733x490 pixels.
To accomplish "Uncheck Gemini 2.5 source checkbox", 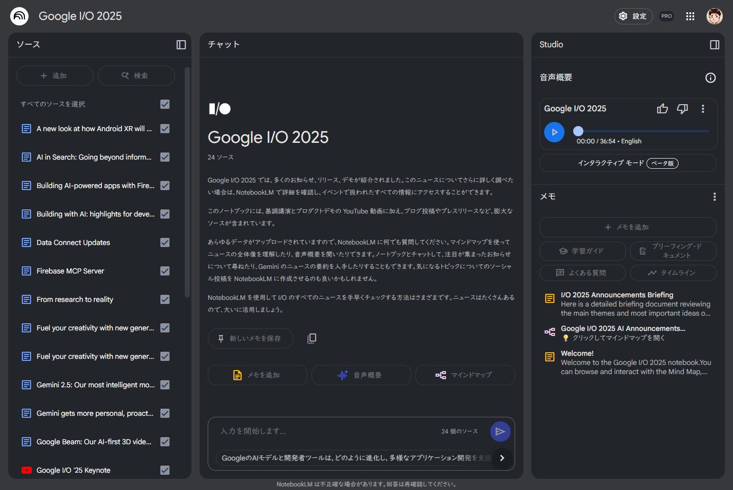I will tap(165, 385).
